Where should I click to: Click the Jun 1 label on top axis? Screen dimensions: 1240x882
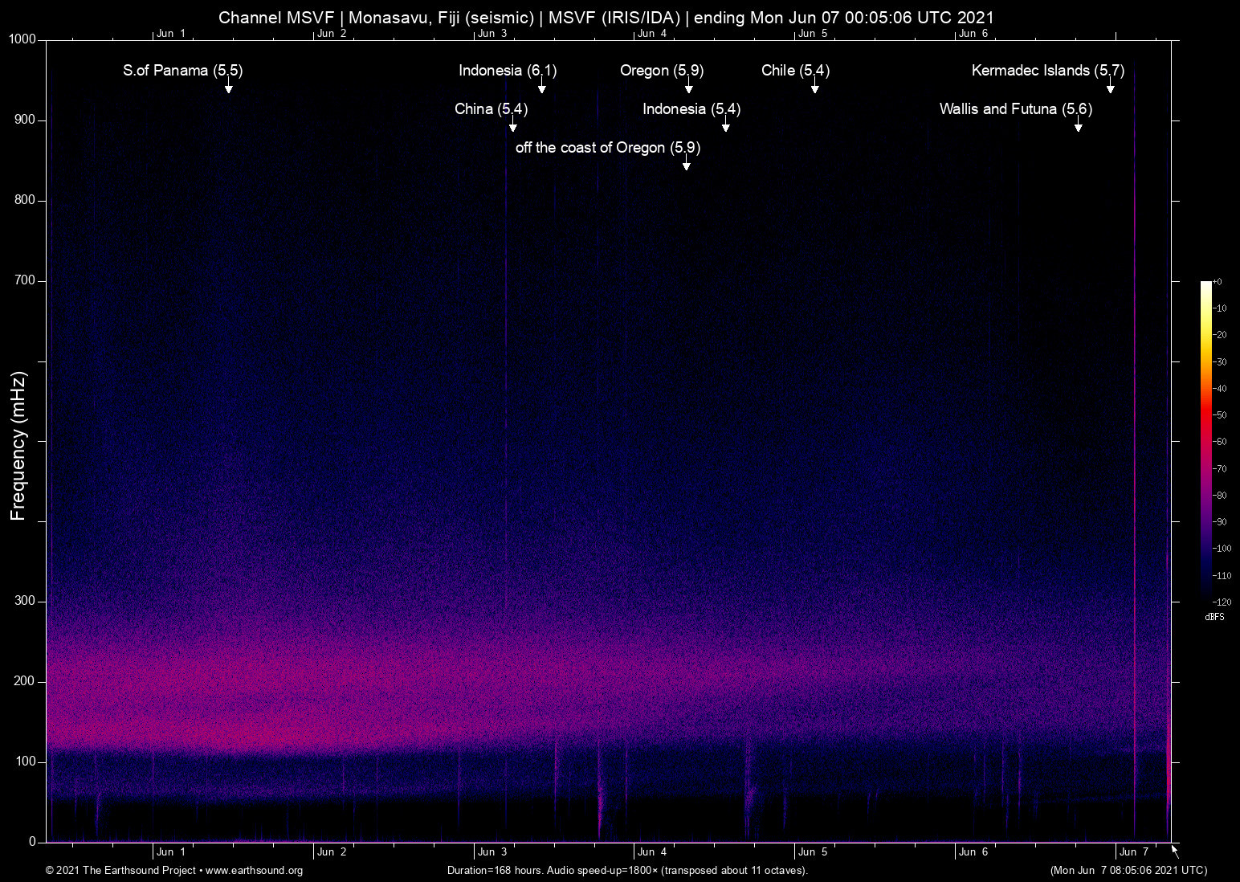point(170,34)
